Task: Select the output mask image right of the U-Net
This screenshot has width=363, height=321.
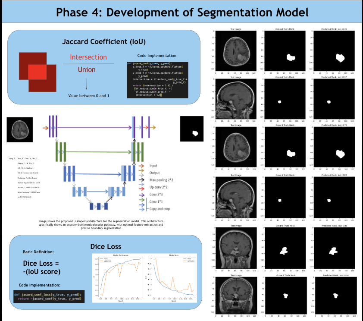Action: [x=192, y=129]
